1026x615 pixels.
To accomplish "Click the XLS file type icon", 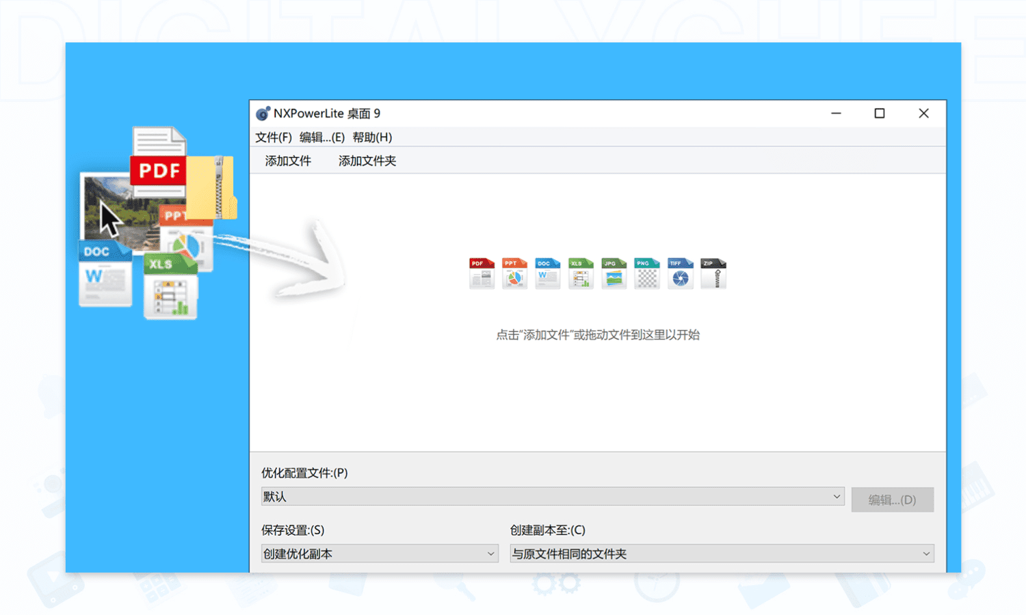I will click(581, 273).
